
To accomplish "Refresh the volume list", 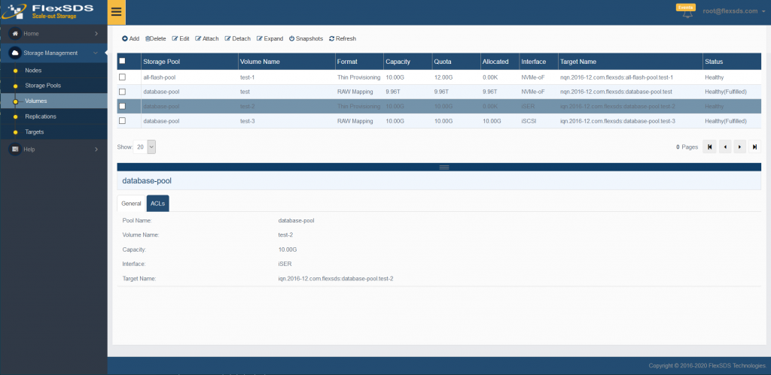I will [x=343, y=38].
